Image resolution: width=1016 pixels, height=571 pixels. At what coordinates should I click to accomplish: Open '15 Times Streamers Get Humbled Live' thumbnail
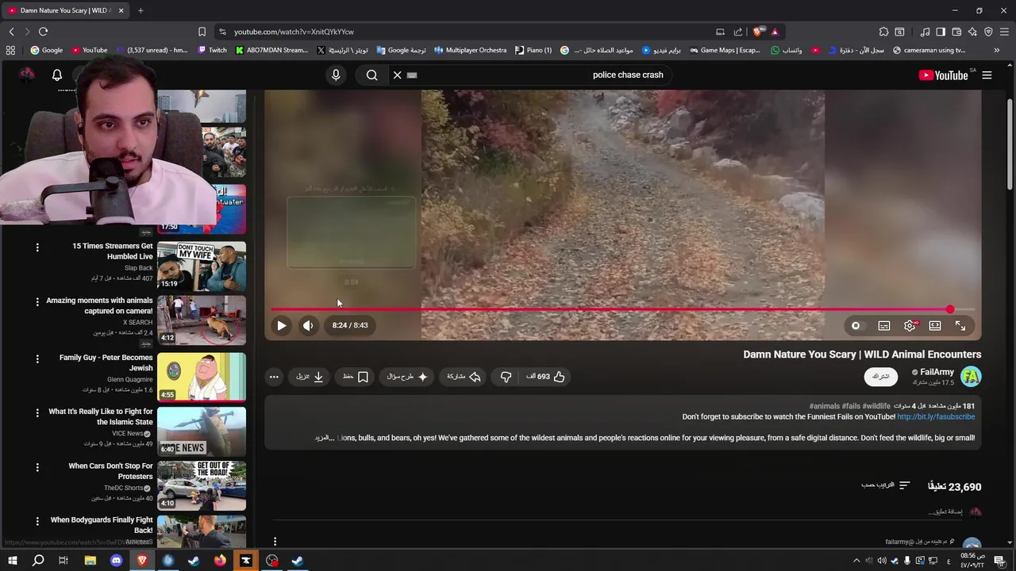point(202,266)
